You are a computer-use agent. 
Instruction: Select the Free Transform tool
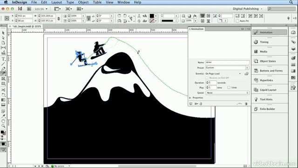click(x=3, y=95)
